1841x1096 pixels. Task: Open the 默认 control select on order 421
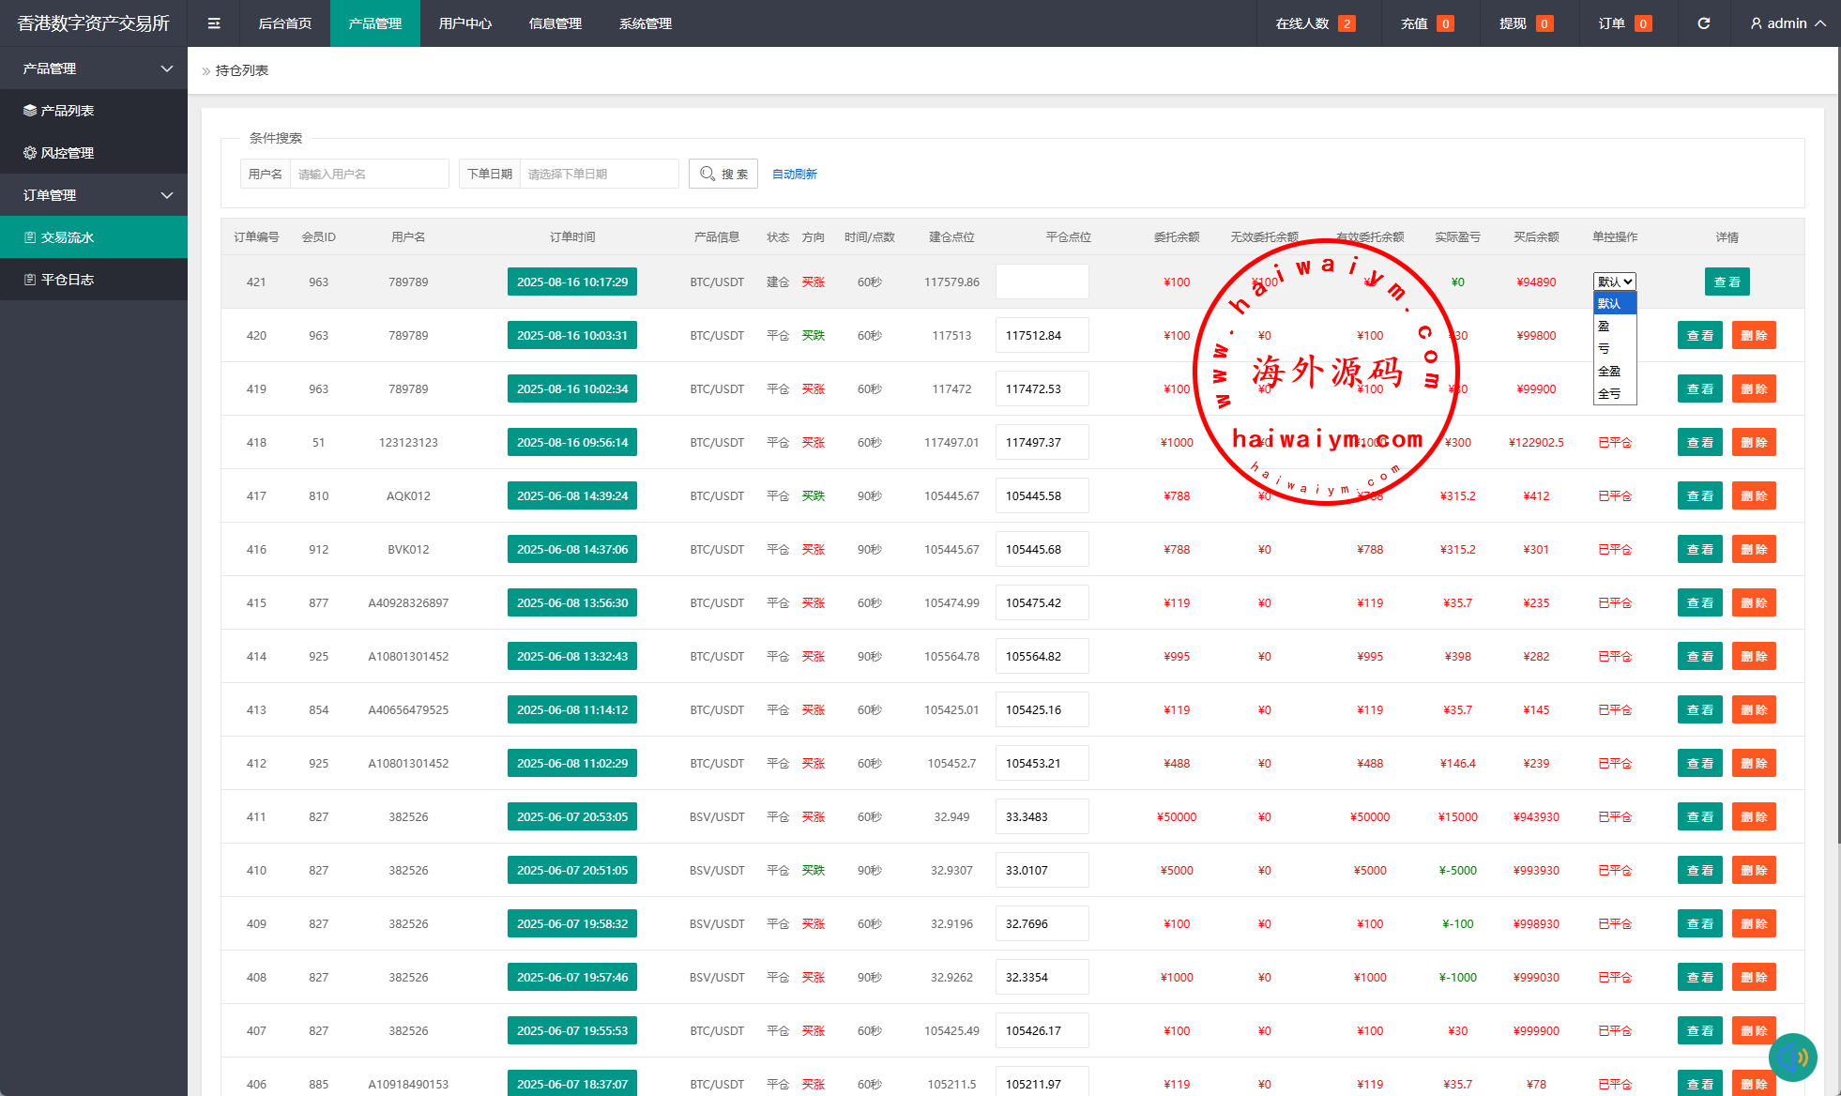tap(1614, 282)
